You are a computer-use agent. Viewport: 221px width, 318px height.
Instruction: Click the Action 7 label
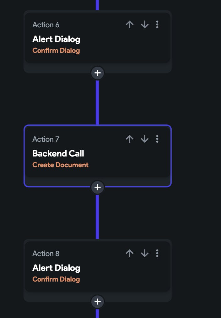click(x=46, y=139)
